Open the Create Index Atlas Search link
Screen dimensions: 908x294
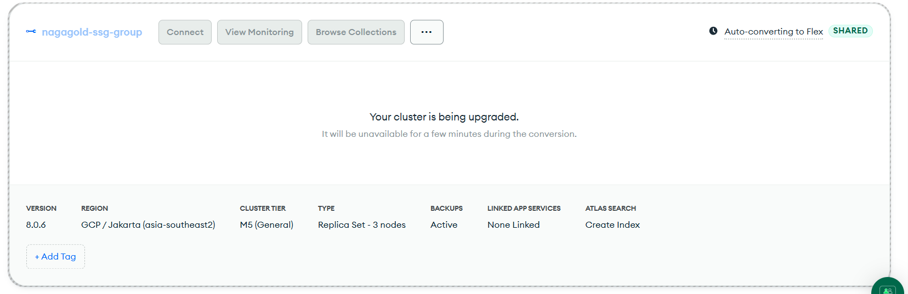click(612, 225)
